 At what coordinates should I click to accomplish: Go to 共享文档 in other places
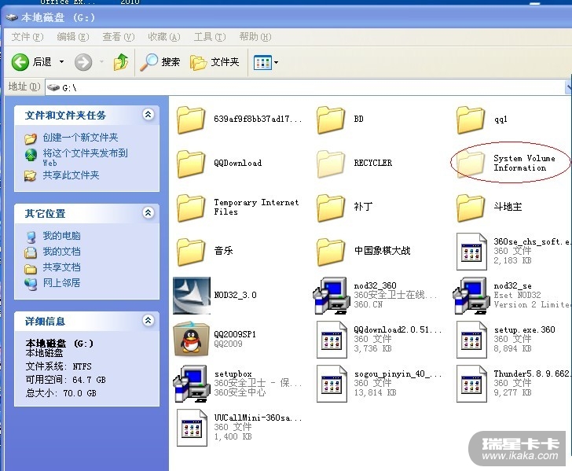click(61, 267)
